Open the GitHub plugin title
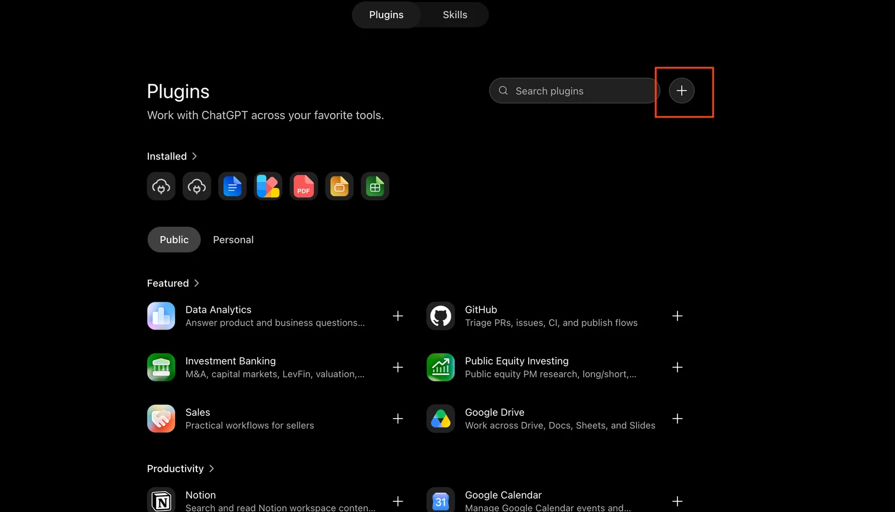895x512 pixels. (x=481, y=310)
